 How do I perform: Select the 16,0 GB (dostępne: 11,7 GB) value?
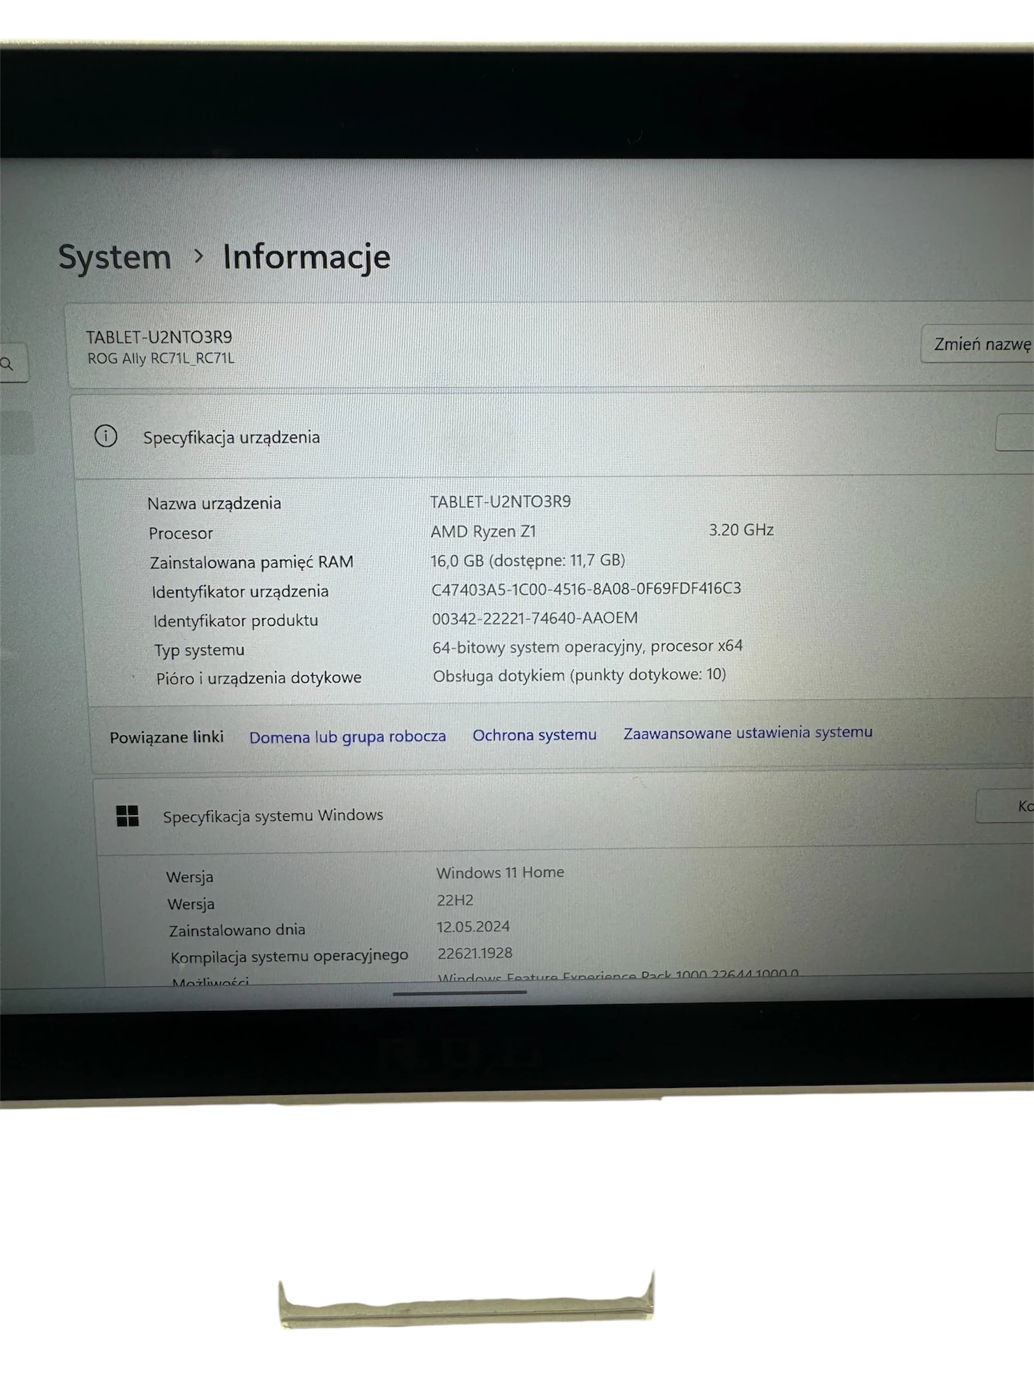pyautogui.click(x=527, y=560)
